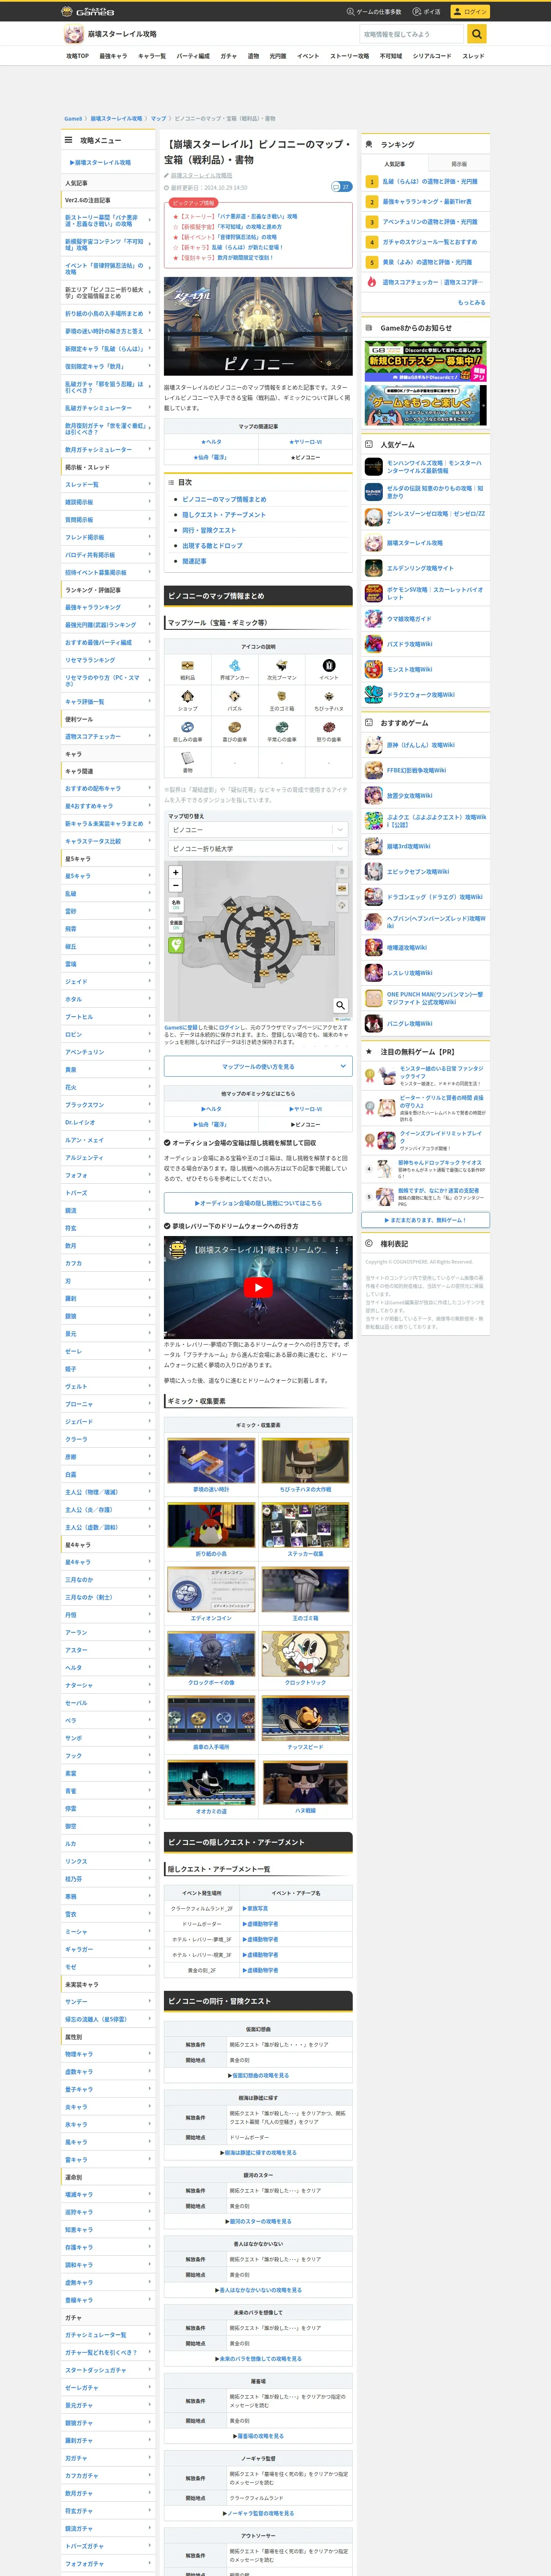551x2576 pixels.
Task: Open ピノコニーのマップ情報まとめ in contents
Action: pyautogui.click(x=224, y=499)
